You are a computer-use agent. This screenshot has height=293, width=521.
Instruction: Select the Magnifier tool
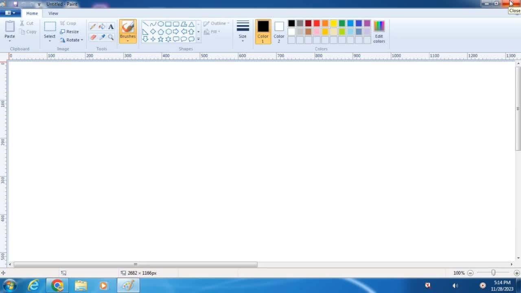pyautogui.click(x=111, y=37)
